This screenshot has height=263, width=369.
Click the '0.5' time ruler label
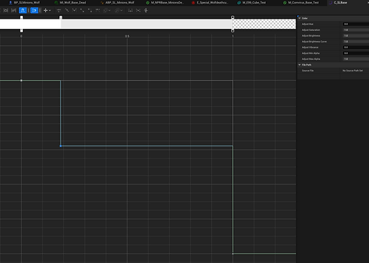[x=127, y=36]
